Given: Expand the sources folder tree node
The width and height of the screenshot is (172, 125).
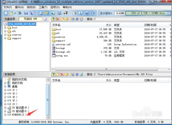Looking at the screenshot, I should click(x=5, y=35).
